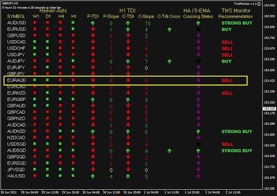
Task: Click the SELL recommendation for EURAUD
Action: point(227,81)
